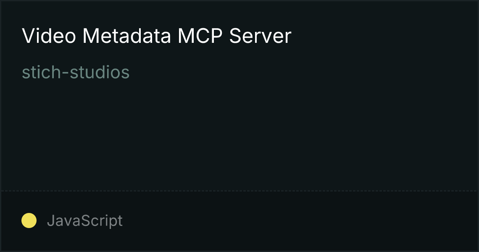Open the Video Metadata MCP Server title

coord(157,36)
